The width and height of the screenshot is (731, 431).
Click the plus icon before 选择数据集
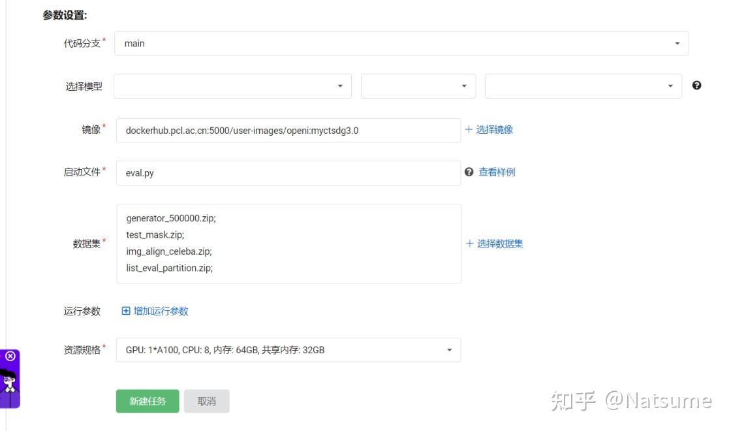point(469,244)
